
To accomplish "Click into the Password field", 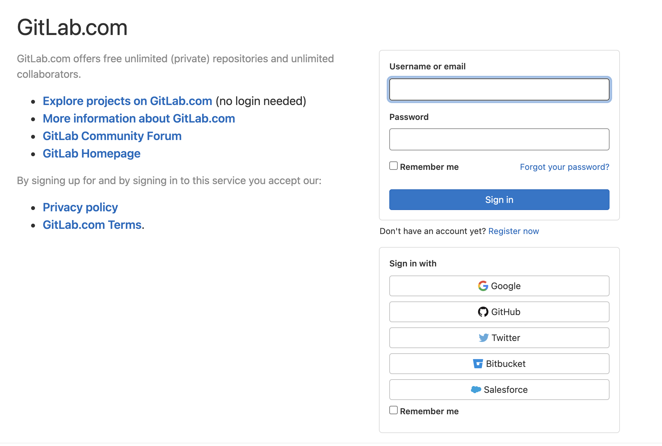I will [x=499, y=139].
